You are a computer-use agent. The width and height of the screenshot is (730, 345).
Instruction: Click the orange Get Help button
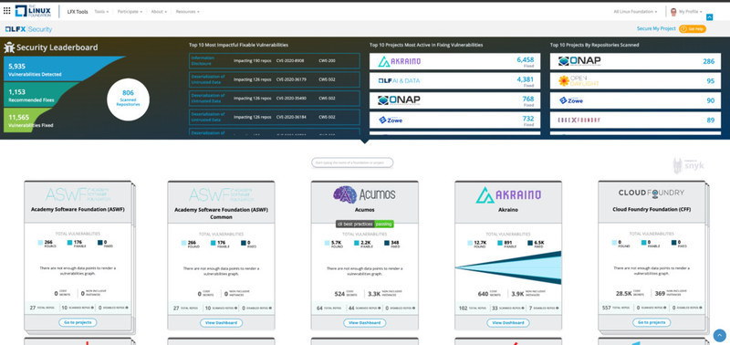coord(693,29)
